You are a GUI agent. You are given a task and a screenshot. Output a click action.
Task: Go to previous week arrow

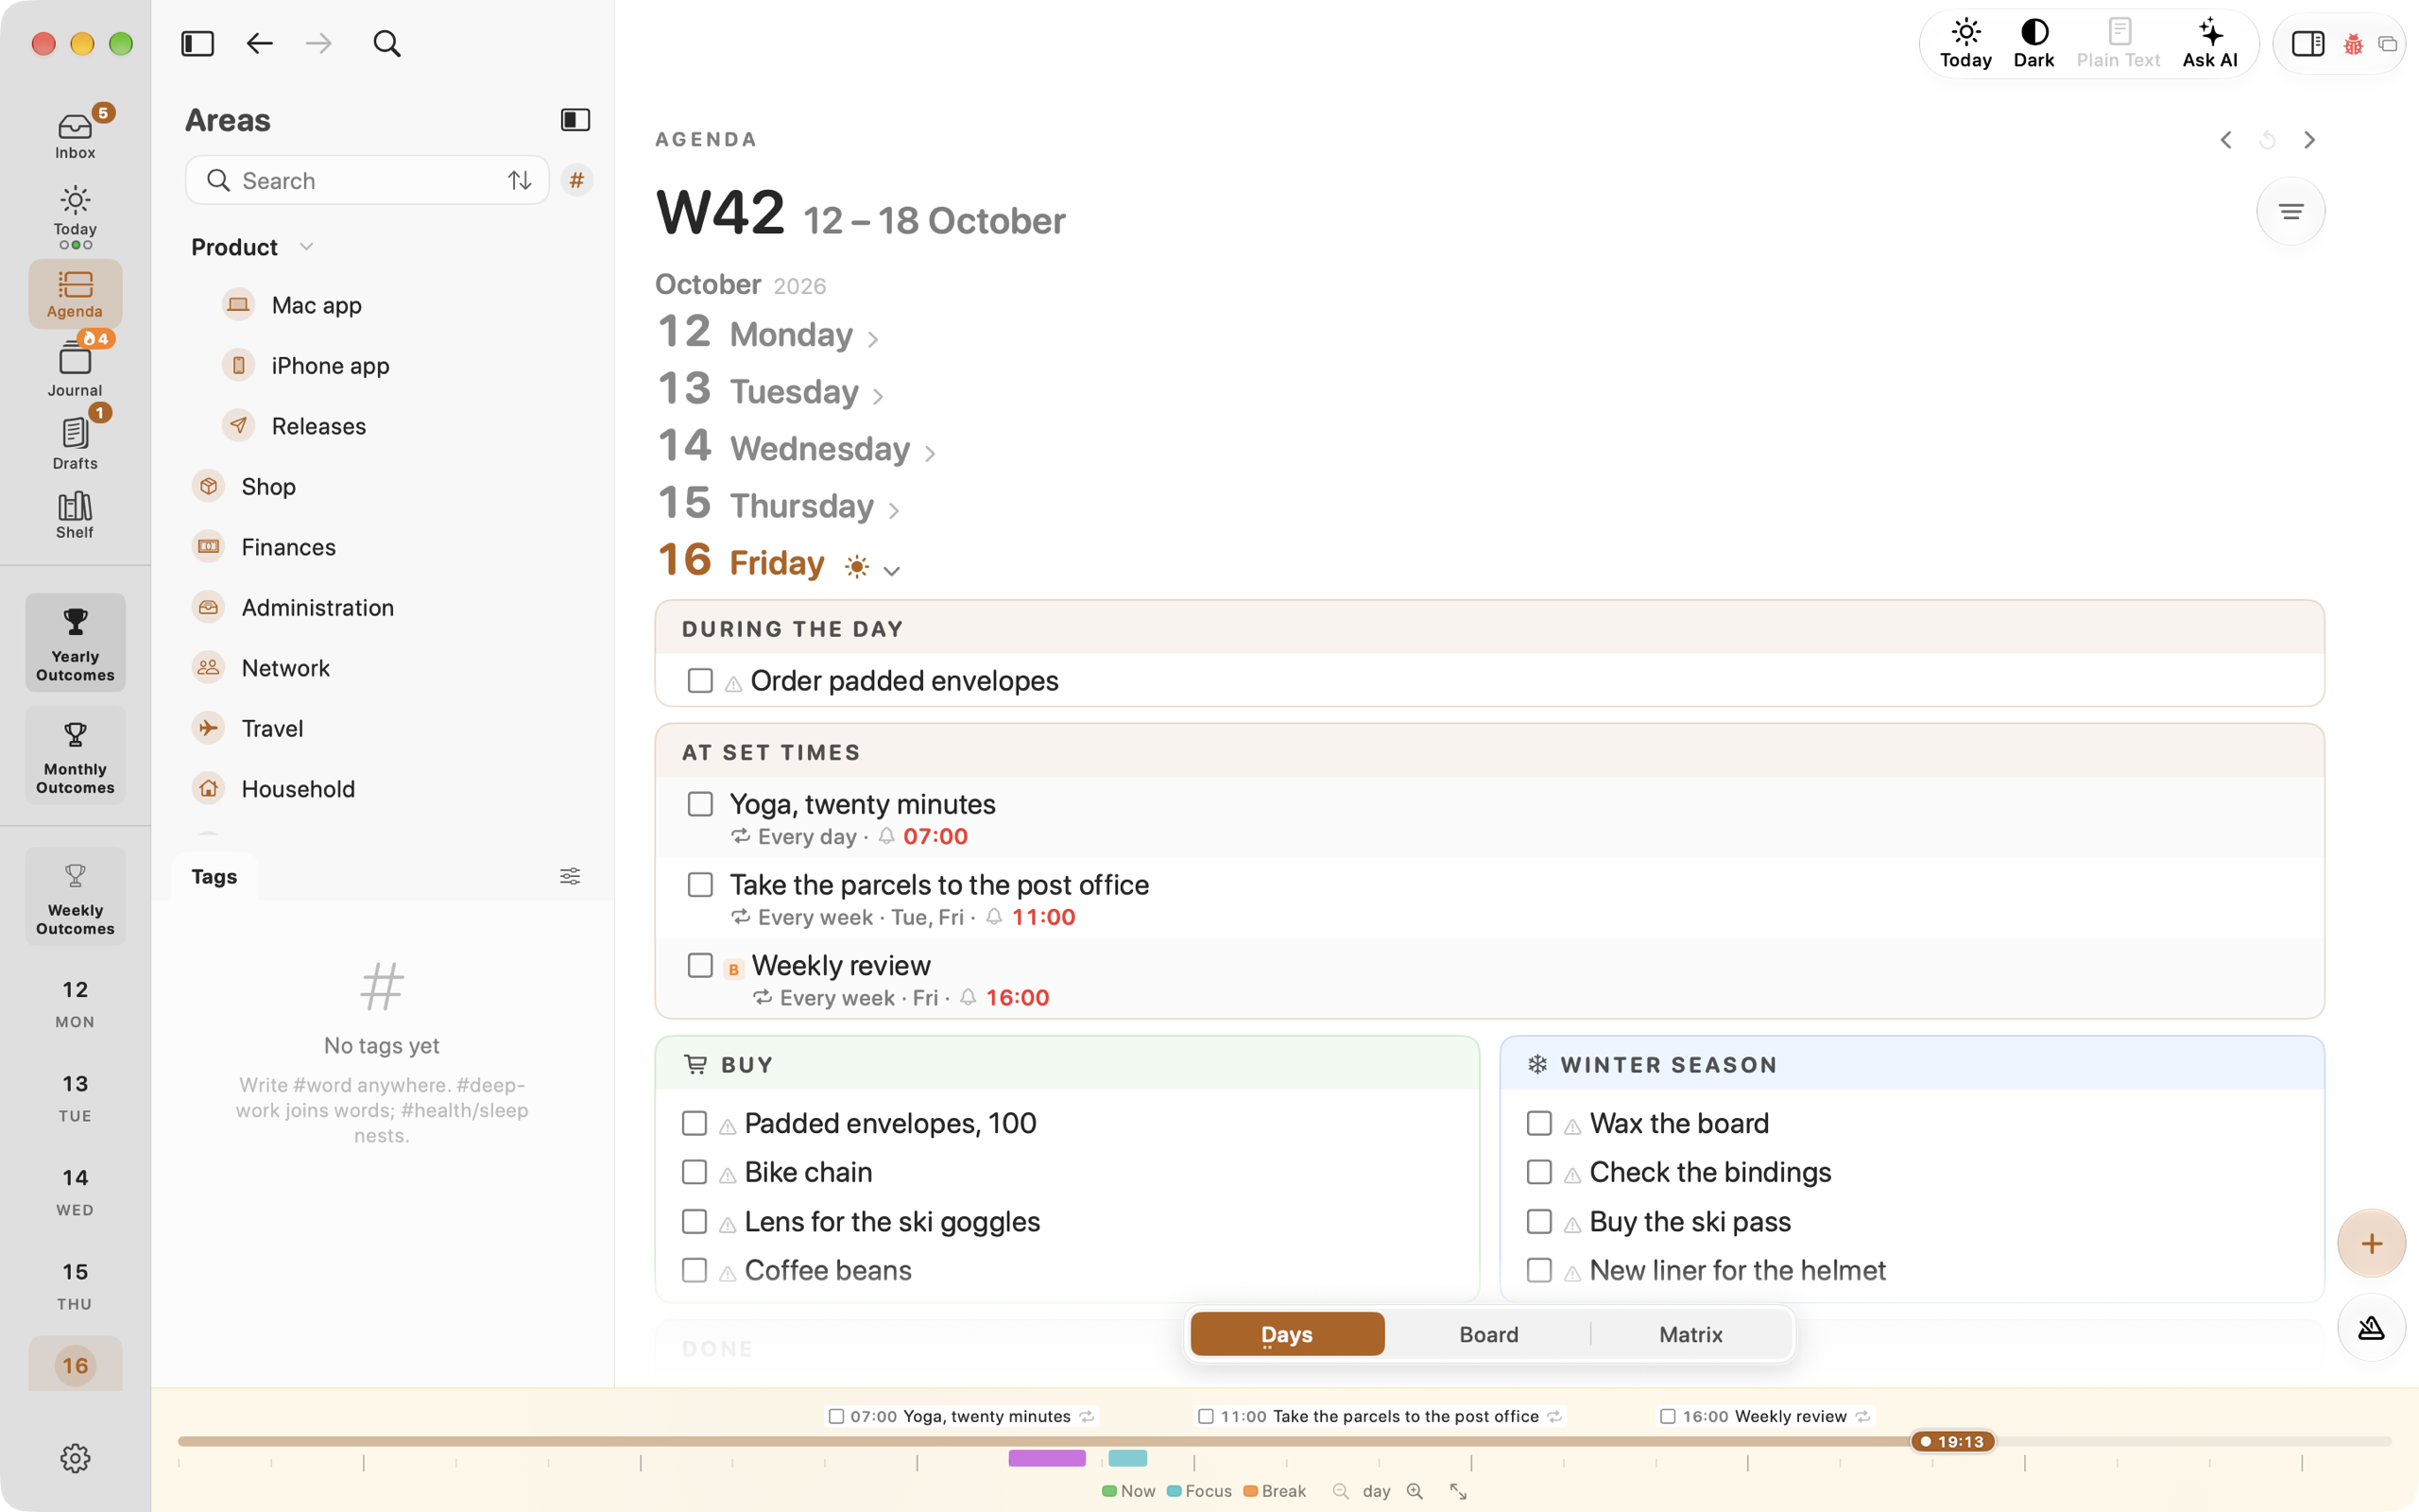click(2226, 140)
